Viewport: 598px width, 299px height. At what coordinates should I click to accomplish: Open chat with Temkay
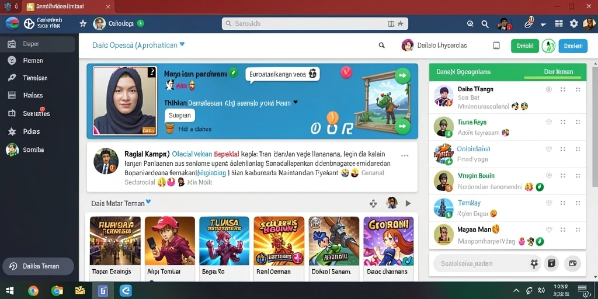(x=507, y=207)
